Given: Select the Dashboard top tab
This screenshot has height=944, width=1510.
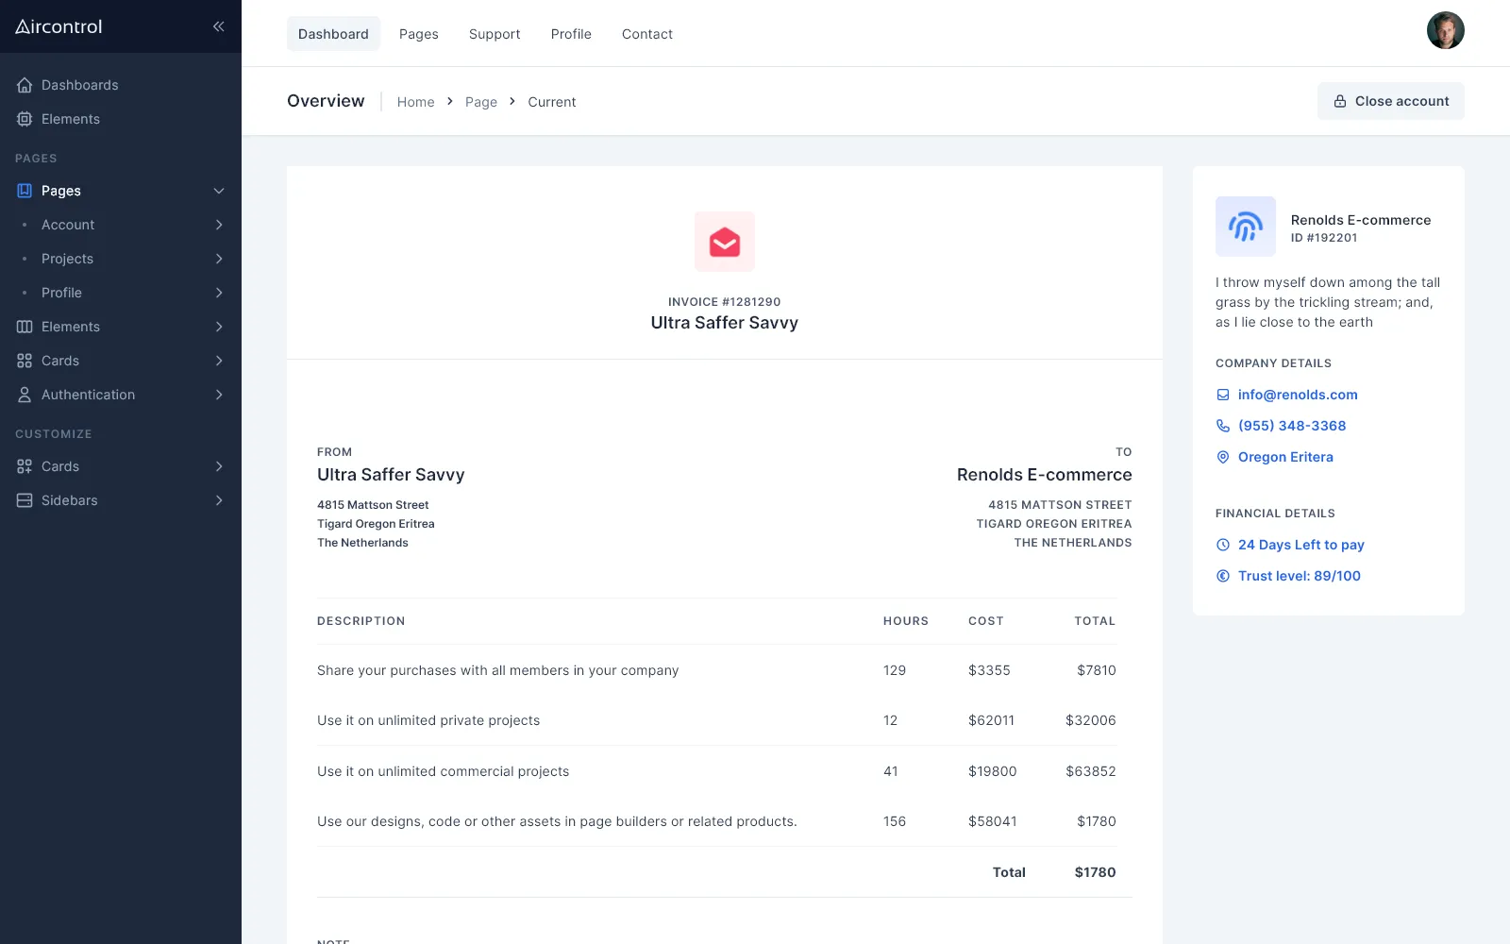Looking at the screenshot, I should pos(333,34).
